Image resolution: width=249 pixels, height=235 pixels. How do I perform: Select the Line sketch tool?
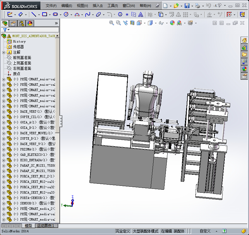(x=34, y=14)
